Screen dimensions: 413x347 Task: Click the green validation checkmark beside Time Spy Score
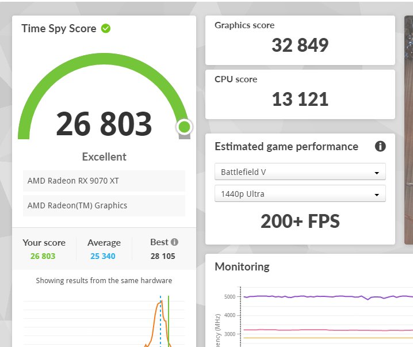click(106, 28)
